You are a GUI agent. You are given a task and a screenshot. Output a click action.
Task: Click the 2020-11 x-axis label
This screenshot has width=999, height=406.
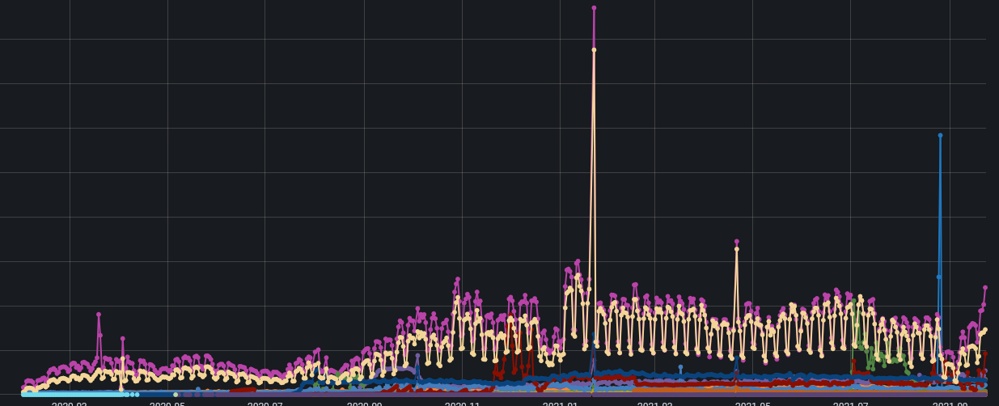pyautogui.click(x=462, y=404)
